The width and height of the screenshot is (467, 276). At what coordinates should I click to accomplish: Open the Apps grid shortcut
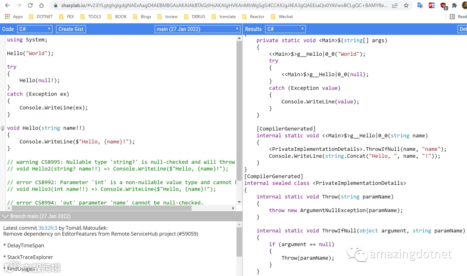(x=14, y=17)
